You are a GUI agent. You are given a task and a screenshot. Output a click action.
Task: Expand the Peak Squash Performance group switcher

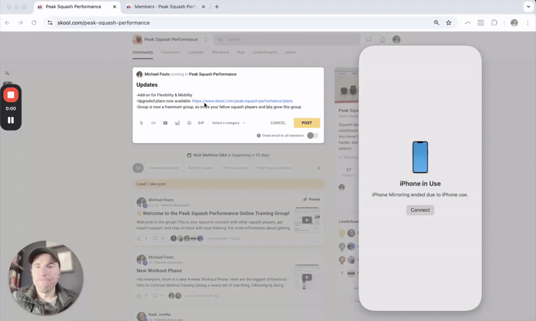[x=205, y=40]
